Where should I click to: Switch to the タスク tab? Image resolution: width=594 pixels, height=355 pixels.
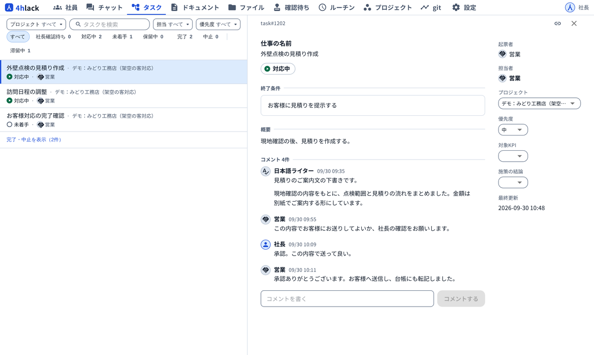point(147,7)
